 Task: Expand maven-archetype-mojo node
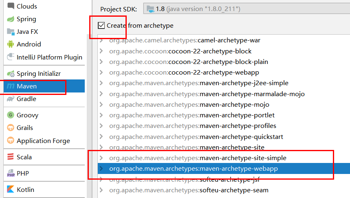pos(101,104)
